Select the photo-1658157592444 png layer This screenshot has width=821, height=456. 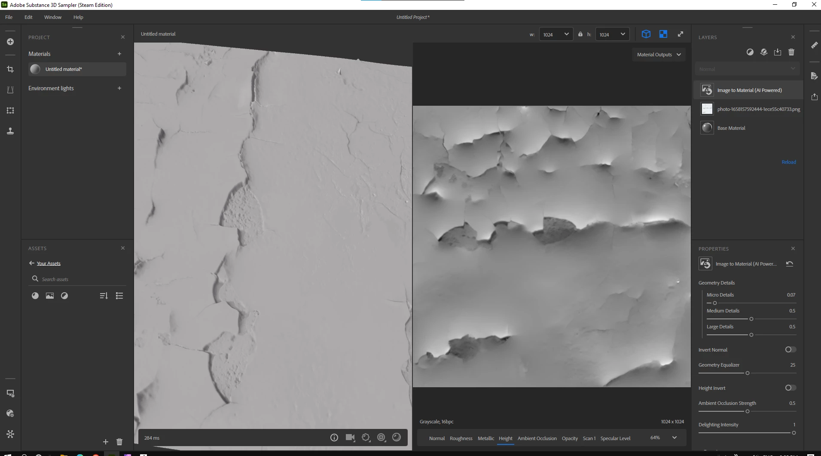[748, 109]
